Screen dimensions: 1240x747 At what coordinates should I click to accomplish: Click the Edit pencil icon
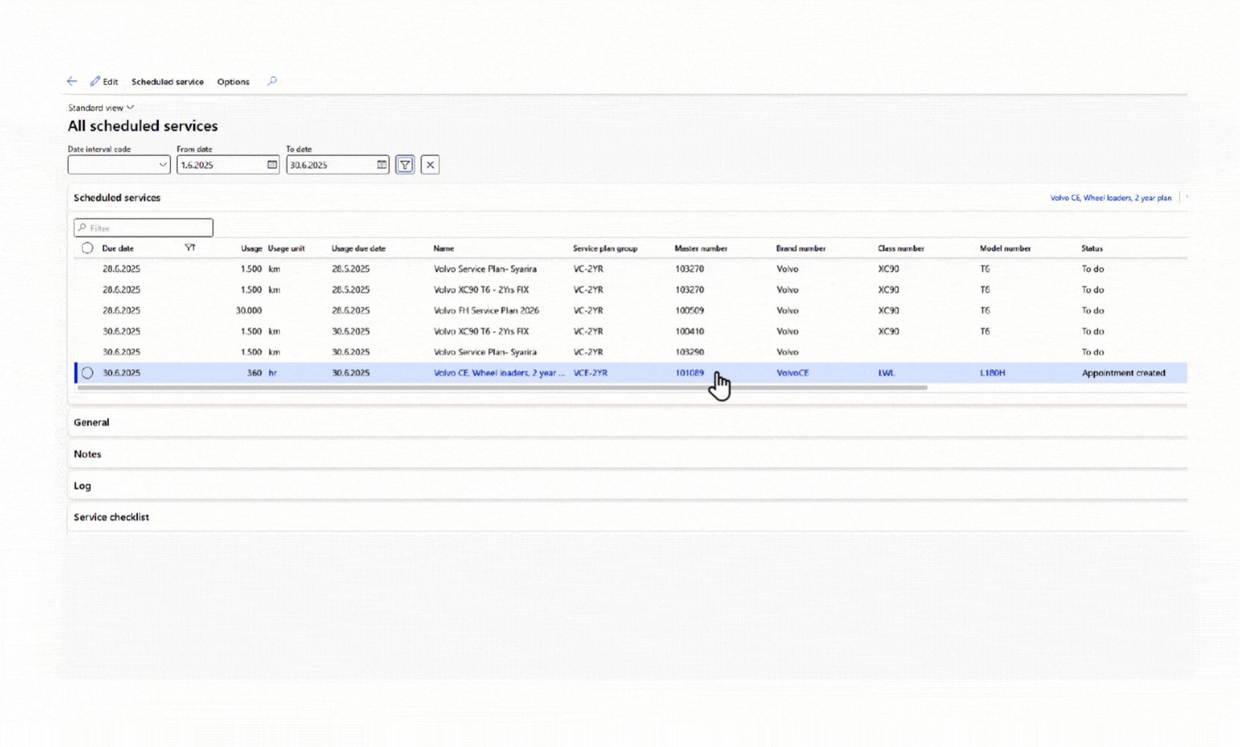point(96,81)
